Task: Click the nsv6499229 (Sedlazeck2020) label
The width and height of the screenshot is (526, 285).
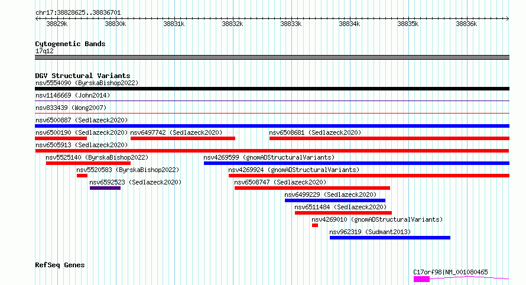Action: (330, 195)
